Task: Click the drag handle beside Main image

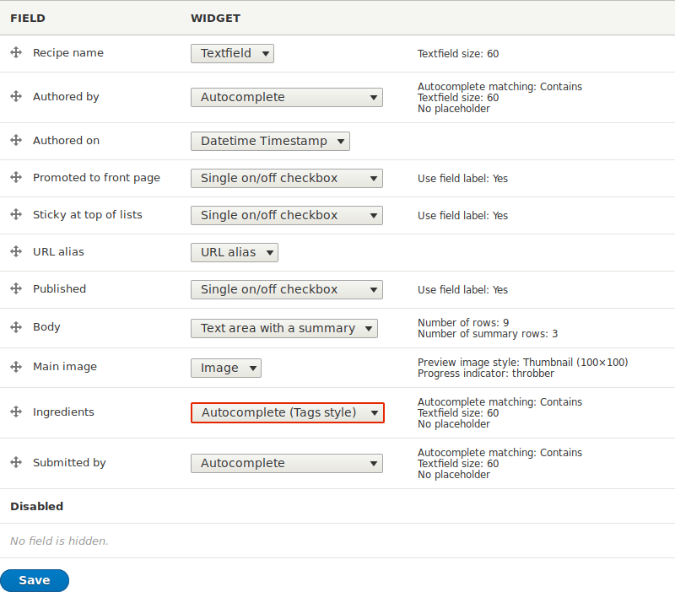Action: [16, 368]
